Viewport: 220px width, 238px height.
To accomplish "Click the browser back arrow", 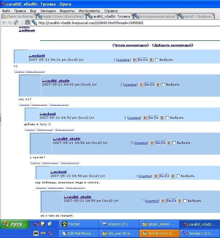I will click(4, 22).
